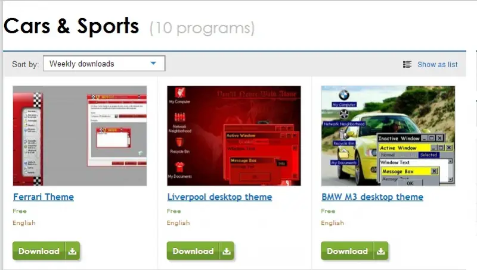Viewport: 477px width, 270px height.
Task: Open the Sort by Weekly downloads dropdown
Action: pos(104,64)
